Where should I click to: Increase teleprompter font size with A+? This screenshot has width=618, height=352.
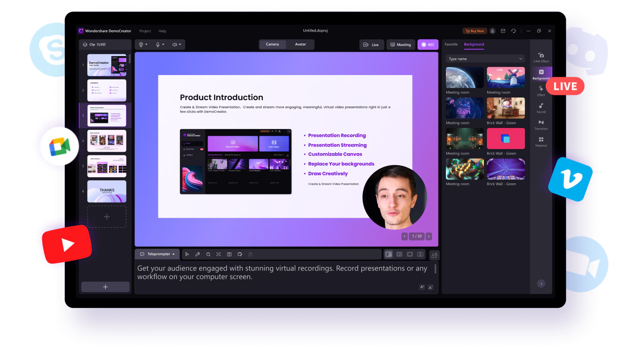[422, 287]
